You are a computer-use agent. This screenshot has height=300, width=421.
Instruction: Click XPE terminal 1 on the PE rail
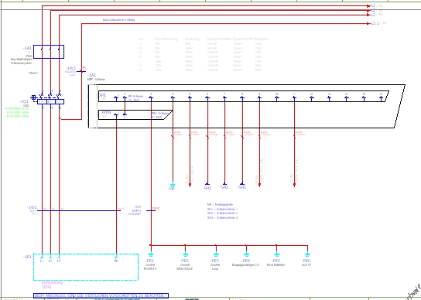(116, 97)
